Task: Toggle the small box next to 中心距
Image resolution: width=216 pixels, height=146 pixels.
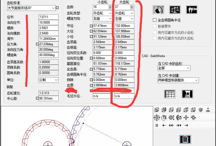Action: pyautogui.click(x=37, y=98)
